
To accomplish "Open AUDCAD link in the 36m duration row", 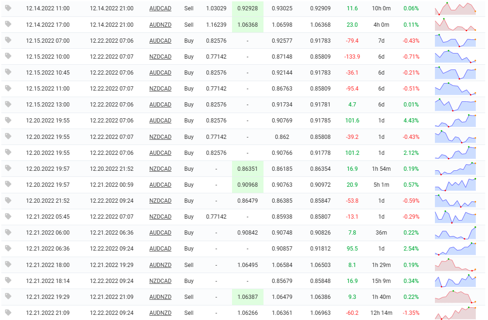I will (x=160, y=233).
